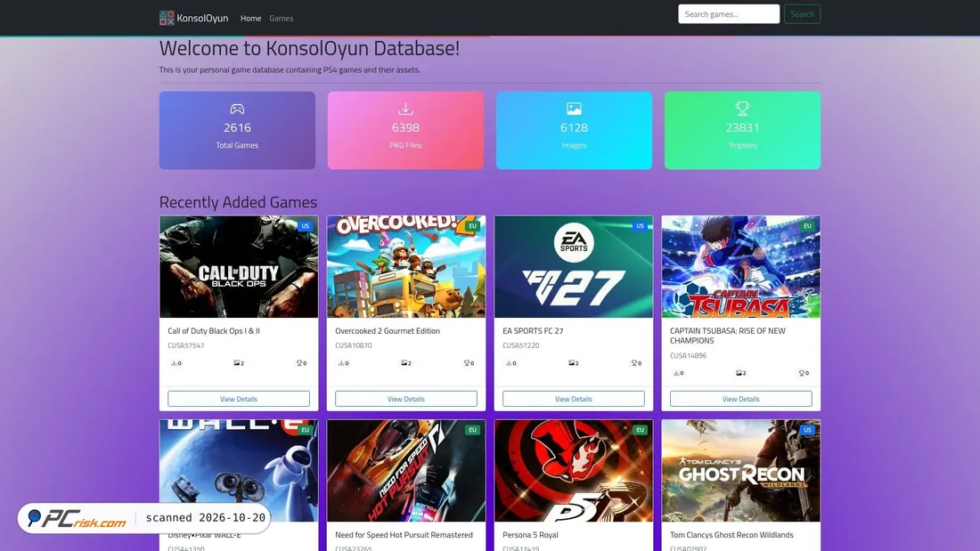
Task: Open Need for Speed Hot Pursuit cover
Action: (x=406, y=470)
